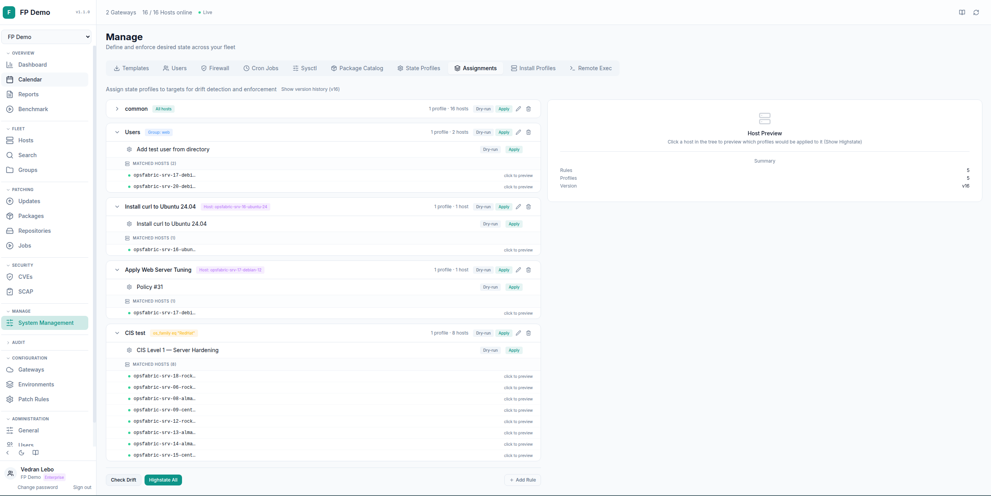Toggle dark mode using the moon icon

[21, 452]
